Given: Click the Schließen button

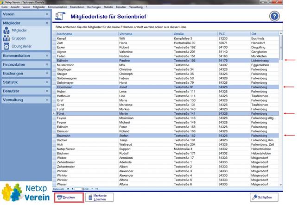Looking at the screenshot, I should click(264, 198).
